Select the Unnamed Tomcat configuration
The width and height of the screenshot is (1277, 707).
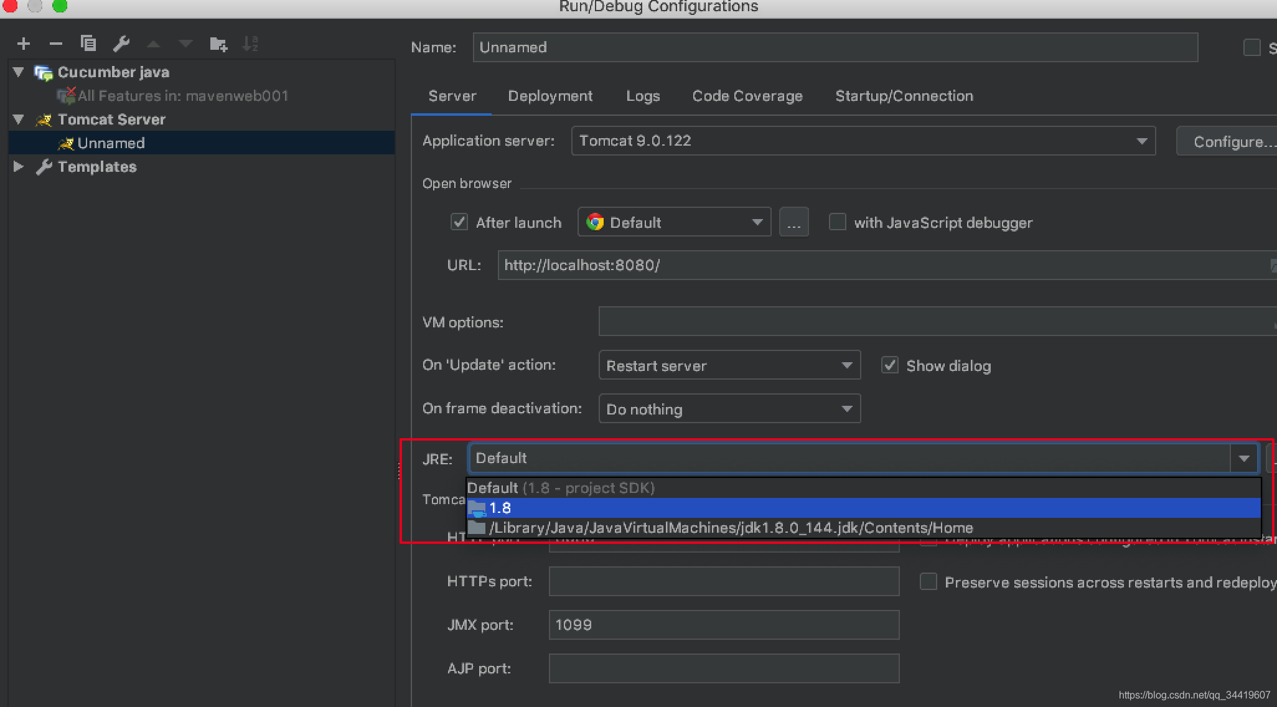pos(202,143)
